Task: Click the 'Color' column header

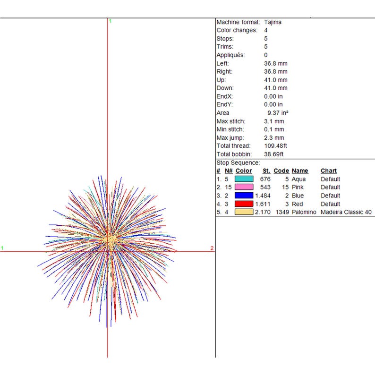Action: (243, 171)
